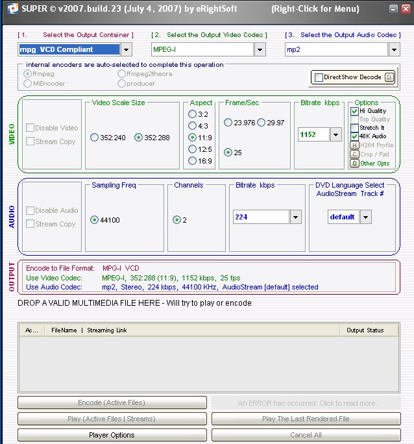Click the Player Options button
Screen dimensions: 414x444
tap(112, 435)
